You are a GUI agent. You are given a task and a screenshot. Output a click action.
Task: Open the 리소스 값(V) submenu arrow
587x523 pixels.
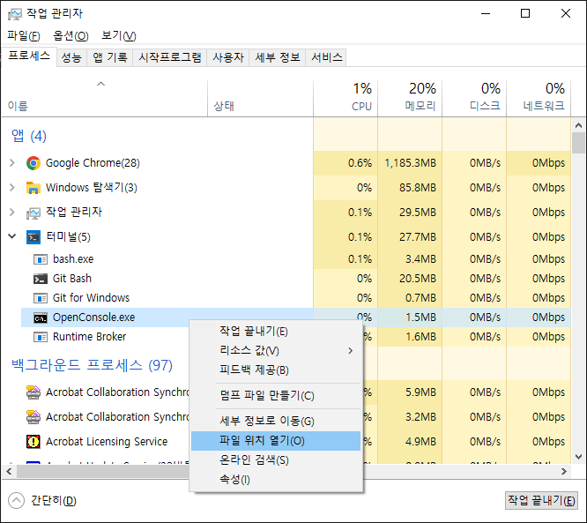[351, 351]
